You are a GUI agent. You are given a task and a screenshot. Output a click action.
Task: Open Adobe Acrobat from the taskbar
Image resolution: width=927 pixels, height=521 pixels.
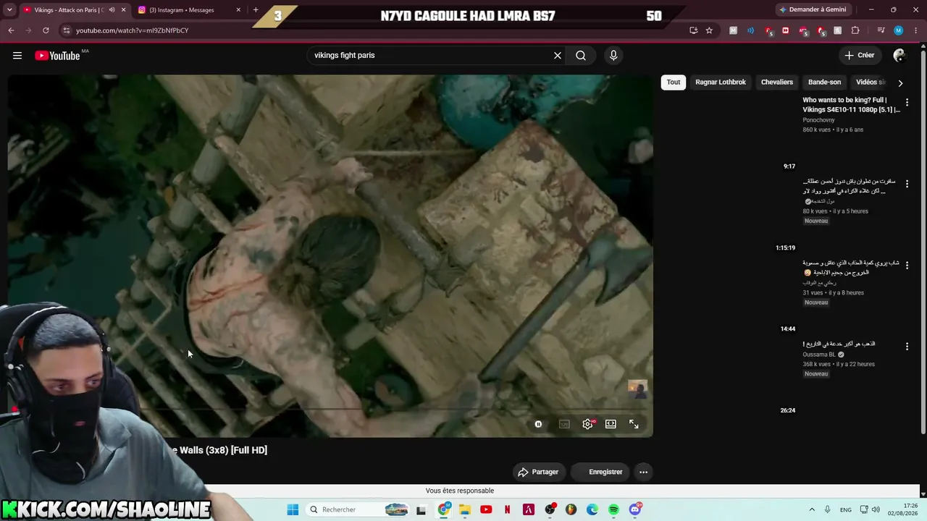529,509
